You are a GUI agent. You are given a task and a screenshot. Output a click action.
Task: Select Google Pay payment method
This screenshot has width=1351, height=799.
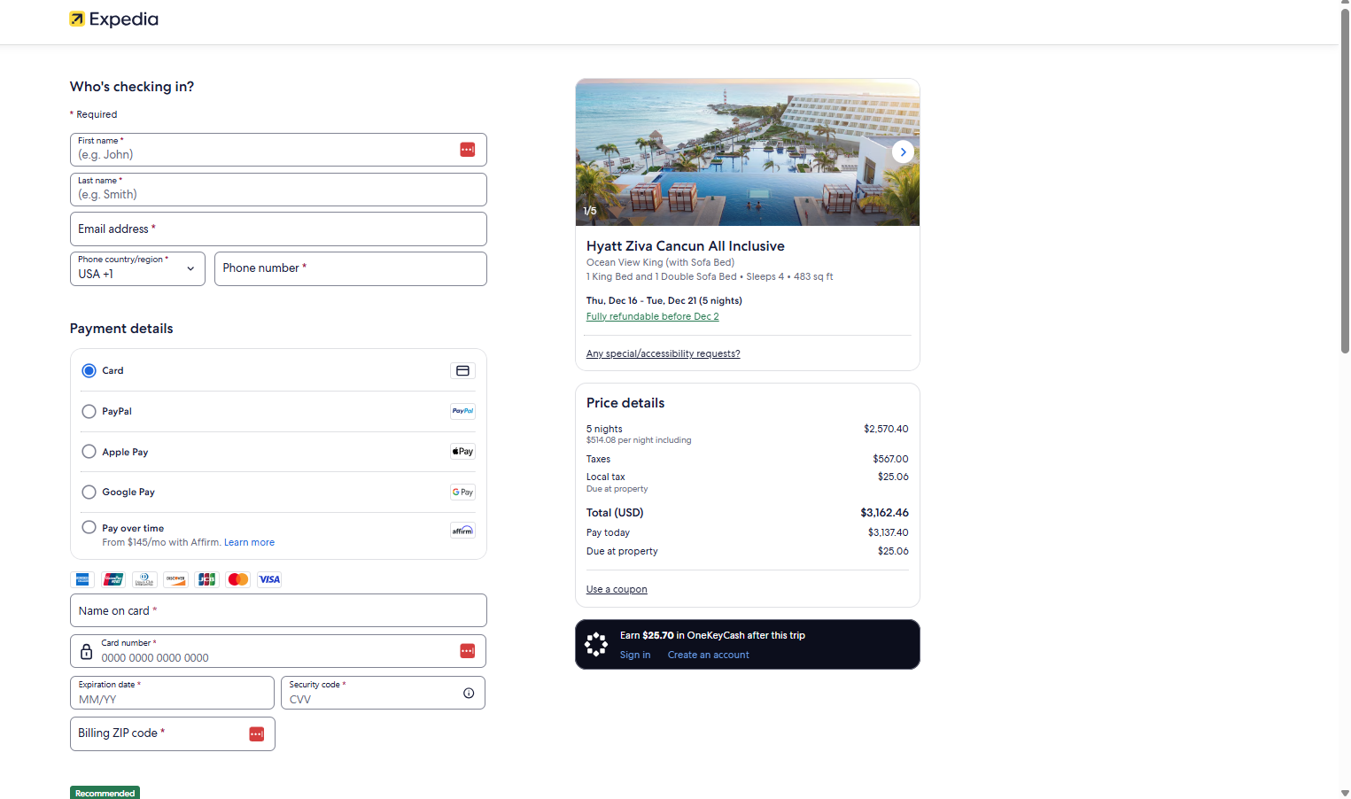[x=89, y=492]
